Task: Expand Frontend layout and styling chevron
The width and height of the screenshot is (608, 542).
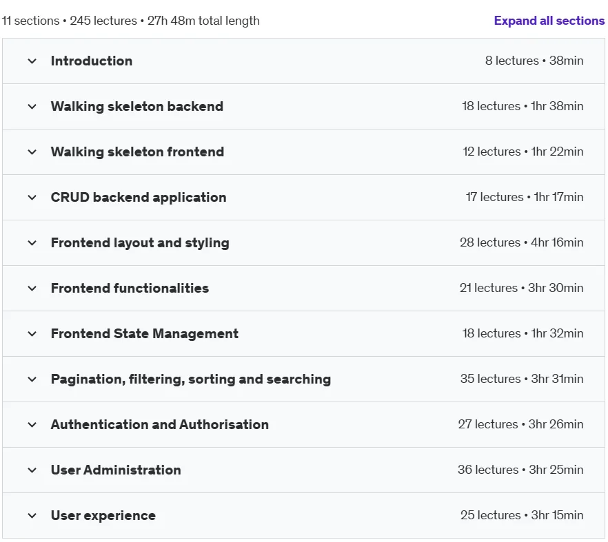Action: click(x=32, y=243)
